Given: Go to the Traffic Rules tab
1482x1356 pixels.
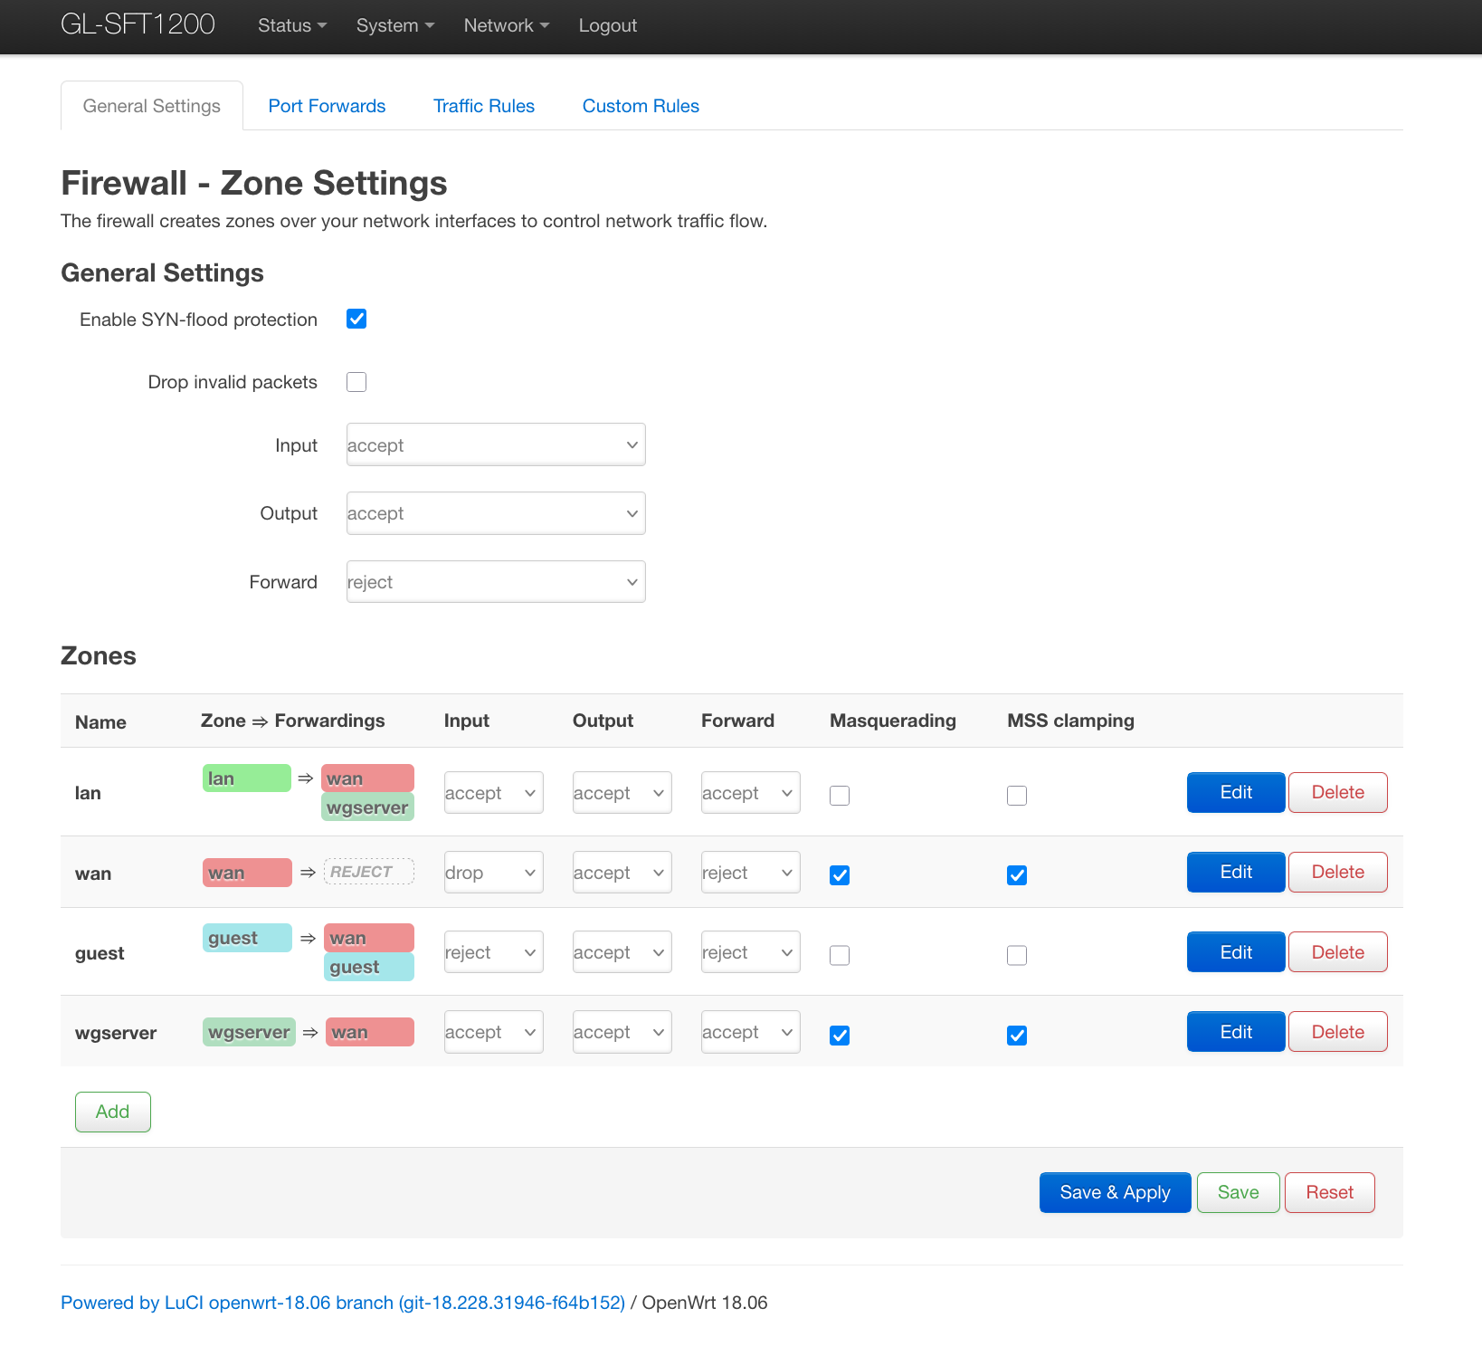Looking at the screenshot, I should (x=483, y=106).
